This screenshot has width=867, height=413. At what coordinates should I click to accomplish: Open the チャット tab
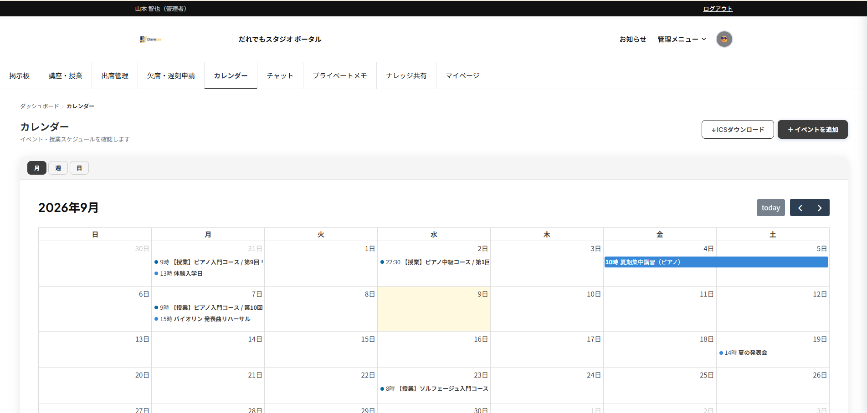coord(280,76)
